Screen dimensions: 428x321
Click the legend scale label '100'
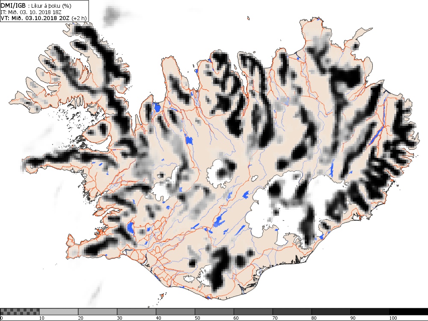tap(393, 318)
